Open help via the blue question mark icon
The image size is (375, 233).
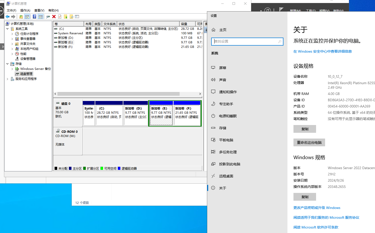tap(34, 17)
